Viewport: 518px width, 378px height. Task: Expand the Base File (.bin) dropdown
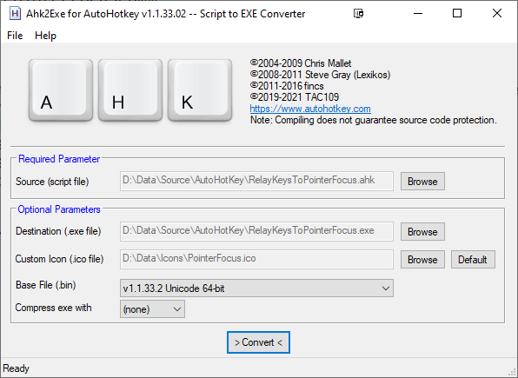coord(256,288)
